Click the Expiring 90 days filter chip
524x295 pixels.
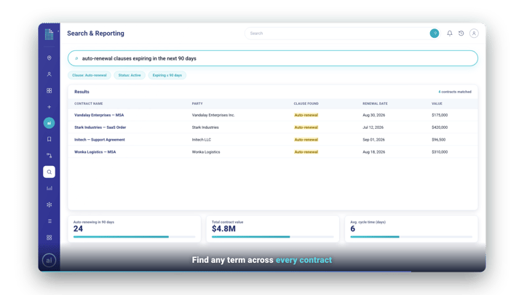[167, 75]
